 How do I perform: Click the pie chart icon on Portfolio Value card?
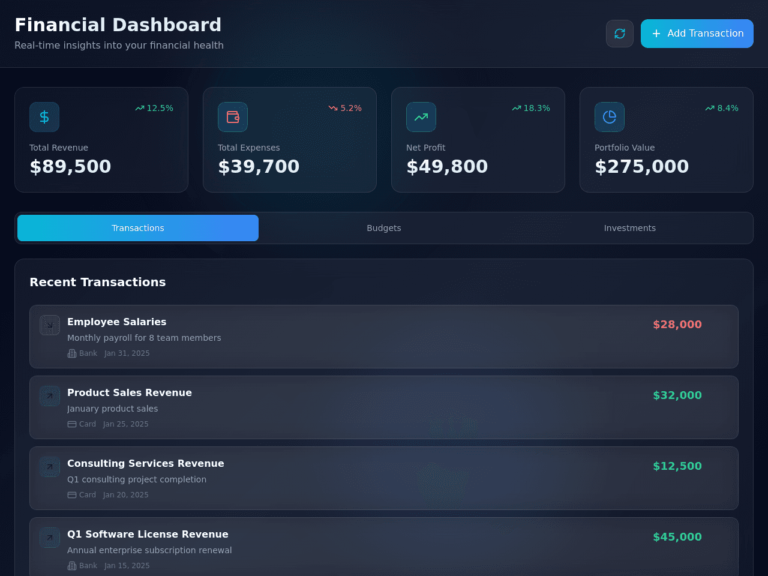(x=610, y=117)
